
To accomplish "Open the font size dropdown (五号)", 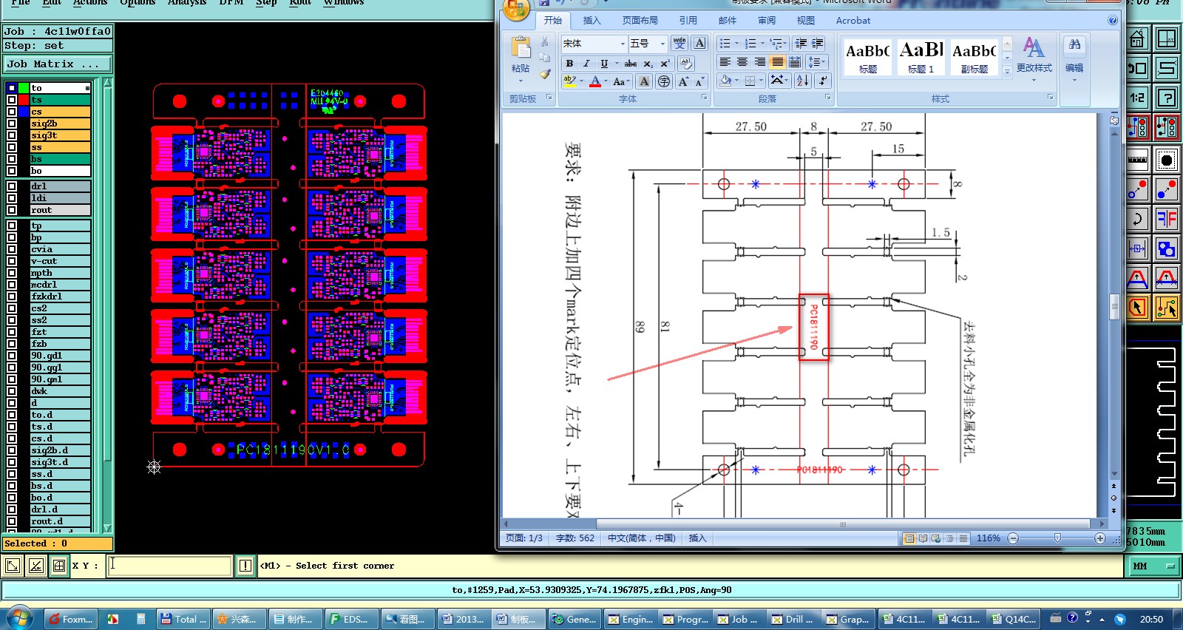I will pyautogui.click(x=662, y=44).
